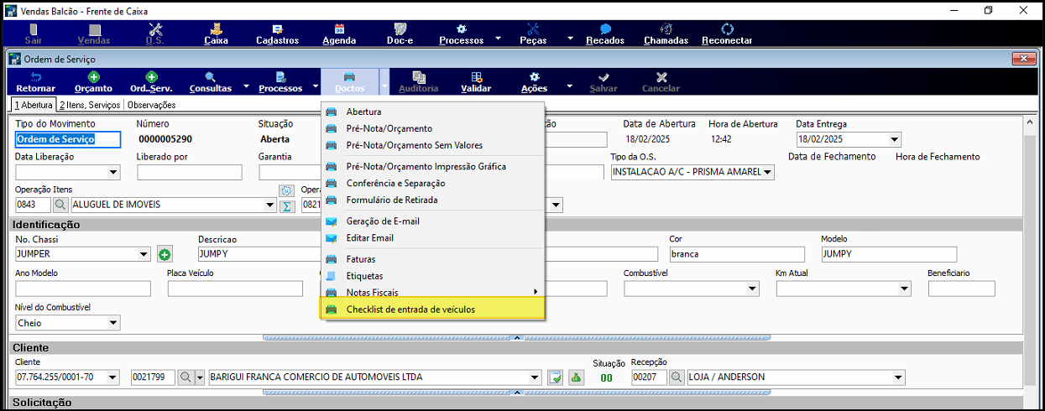Click the Ano Modelo input field
The image size is (1045, 411).
[x=83, y=289]
